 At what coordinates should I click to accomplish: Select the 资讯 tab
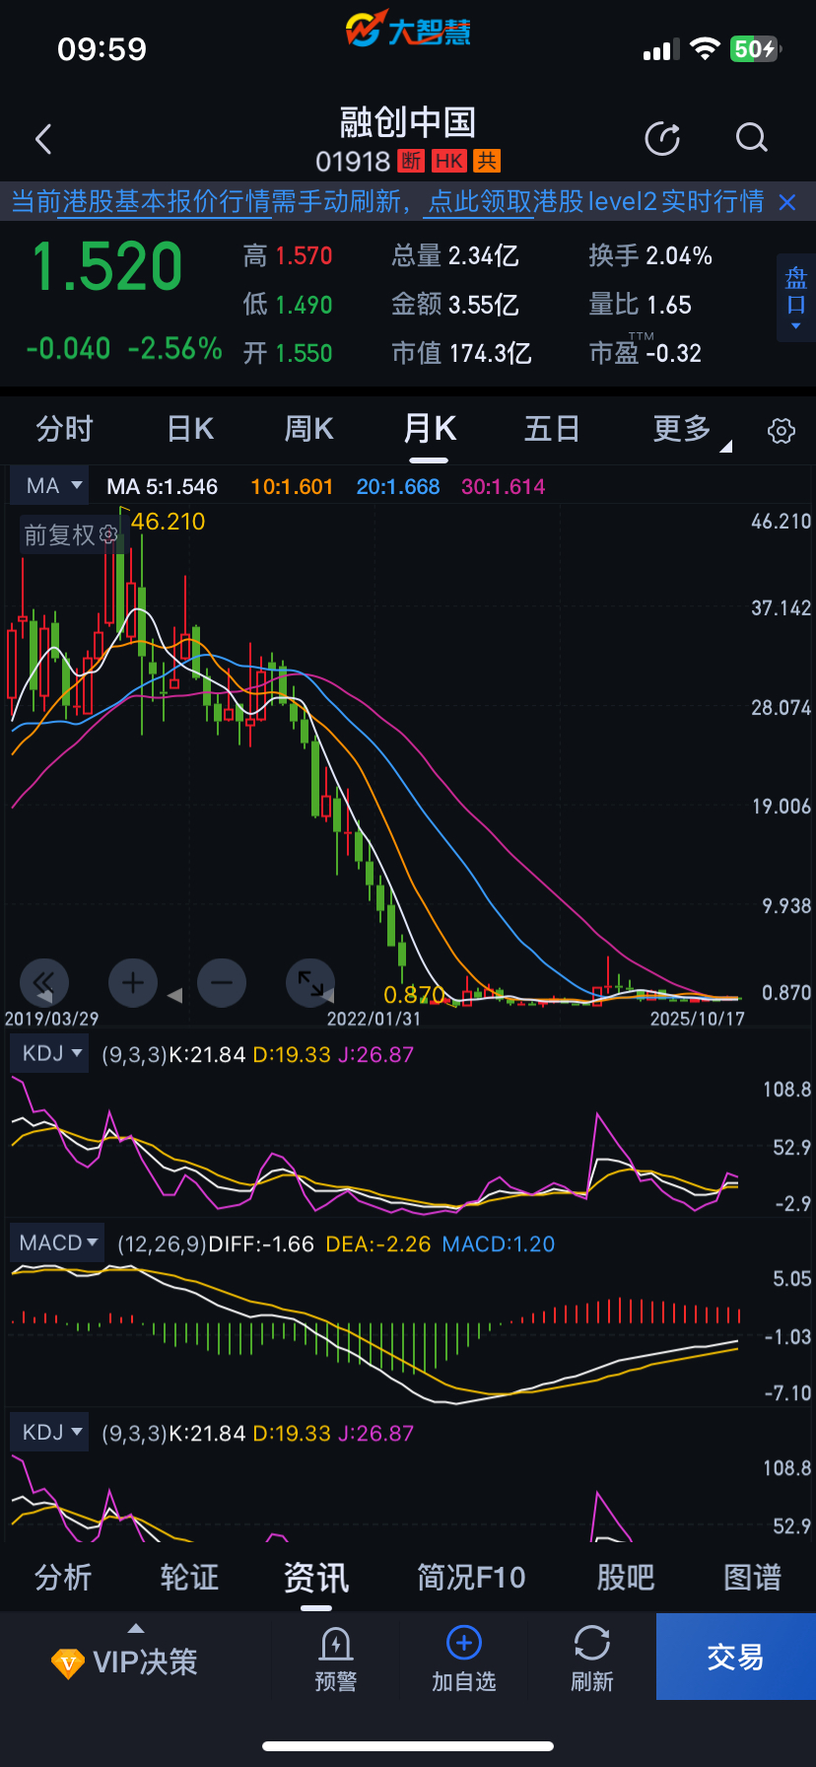pyautogui.click(x=316, y=1577)
